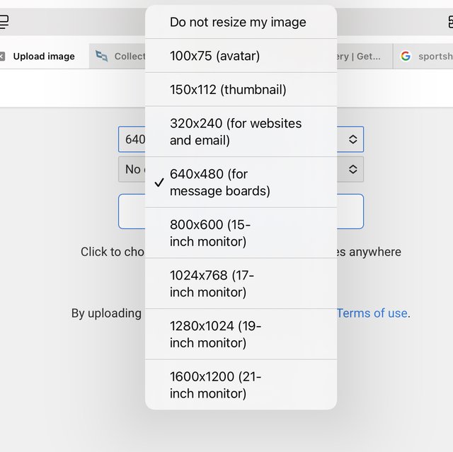
Task: Choose the 100x75 avatar size
Action: (214, 56)
